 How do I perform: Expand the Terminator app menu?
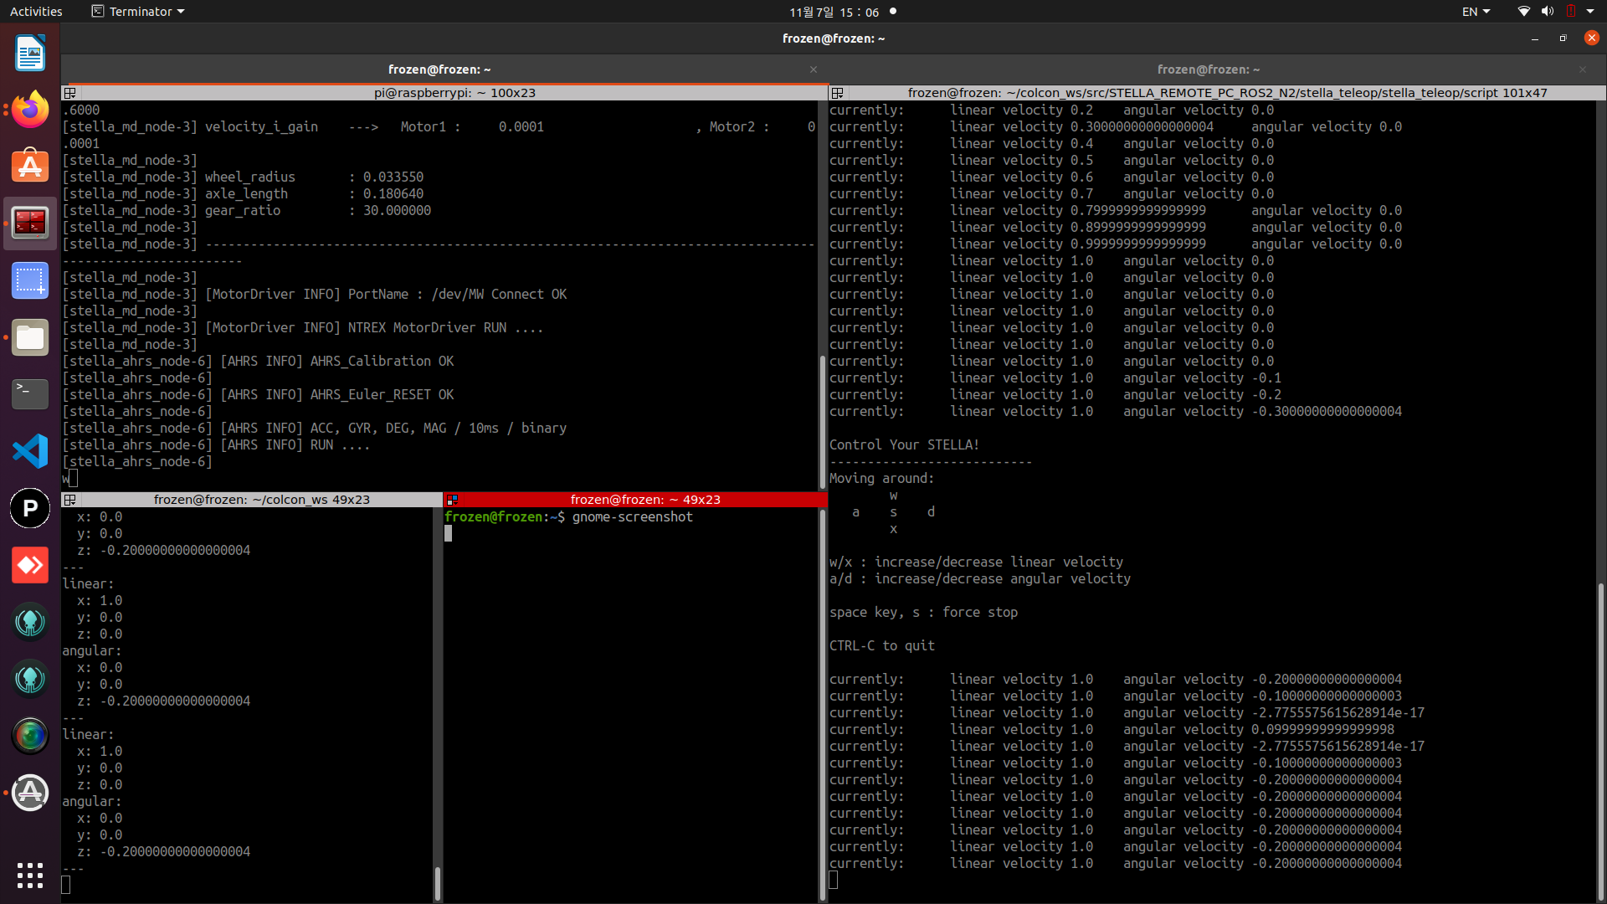[x=139, y=12]
